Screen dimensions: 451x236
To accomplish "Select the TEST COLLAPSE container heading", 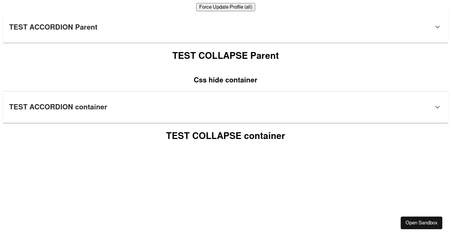I will (x=225, y=136).
